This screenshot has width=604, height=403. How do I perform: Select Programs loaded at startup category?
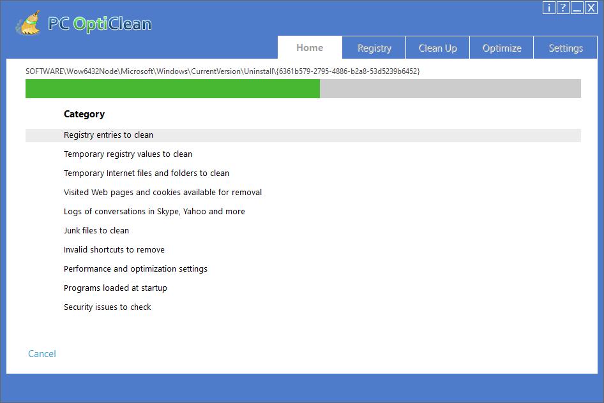coord(116,288)
